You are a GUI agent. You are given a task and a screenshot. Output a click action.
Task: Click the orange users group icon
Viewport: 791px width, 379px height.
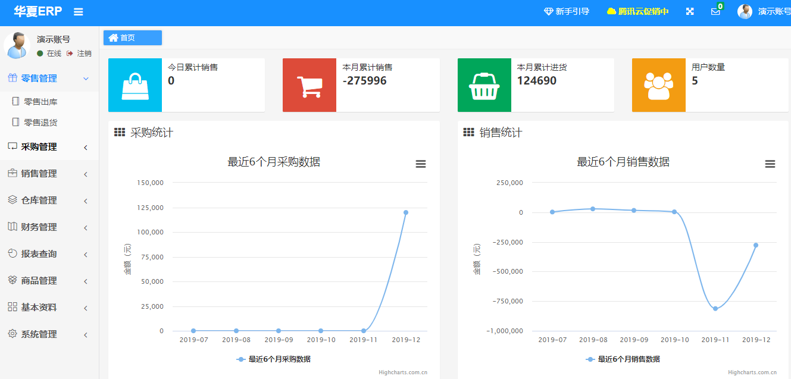click(658, 85)
